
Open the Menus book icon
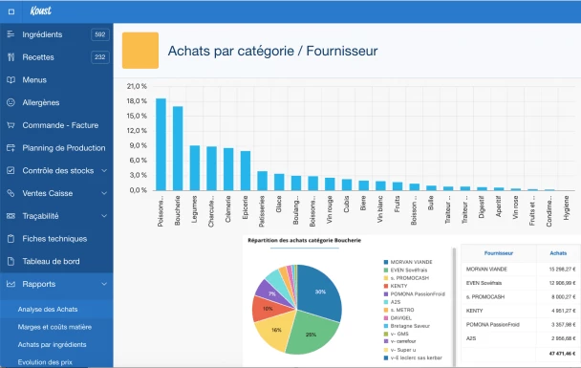pyautogui.click(x=11, y=79)
